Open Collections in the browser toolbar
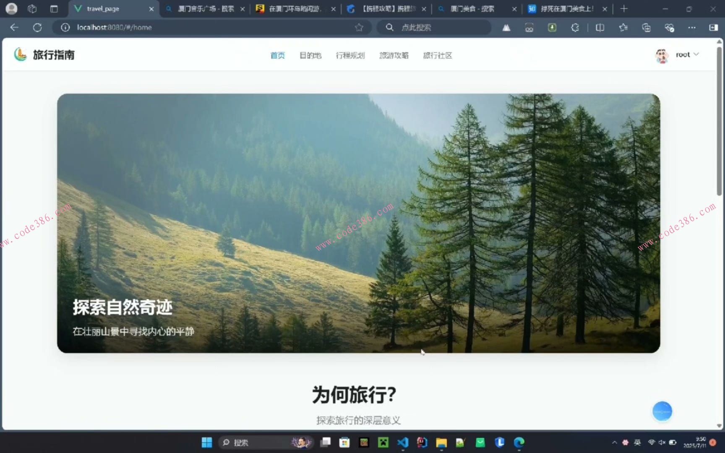This screenshot has width=725, height=453. (647, 27)
